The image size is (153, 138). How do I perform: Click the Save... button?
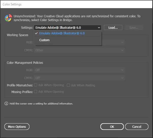(134, 27)
